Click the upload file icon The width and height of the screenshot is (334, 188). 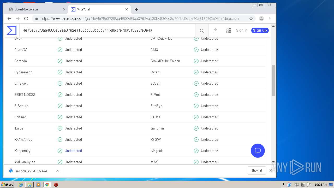point(215,30)
